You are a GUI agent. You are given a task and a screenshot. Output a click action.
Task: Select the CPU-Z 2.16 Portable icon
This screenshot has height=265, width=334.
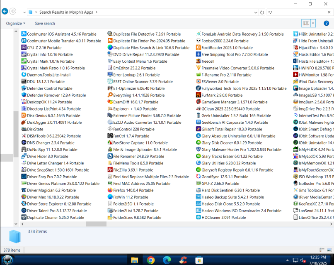coord(24,47)
